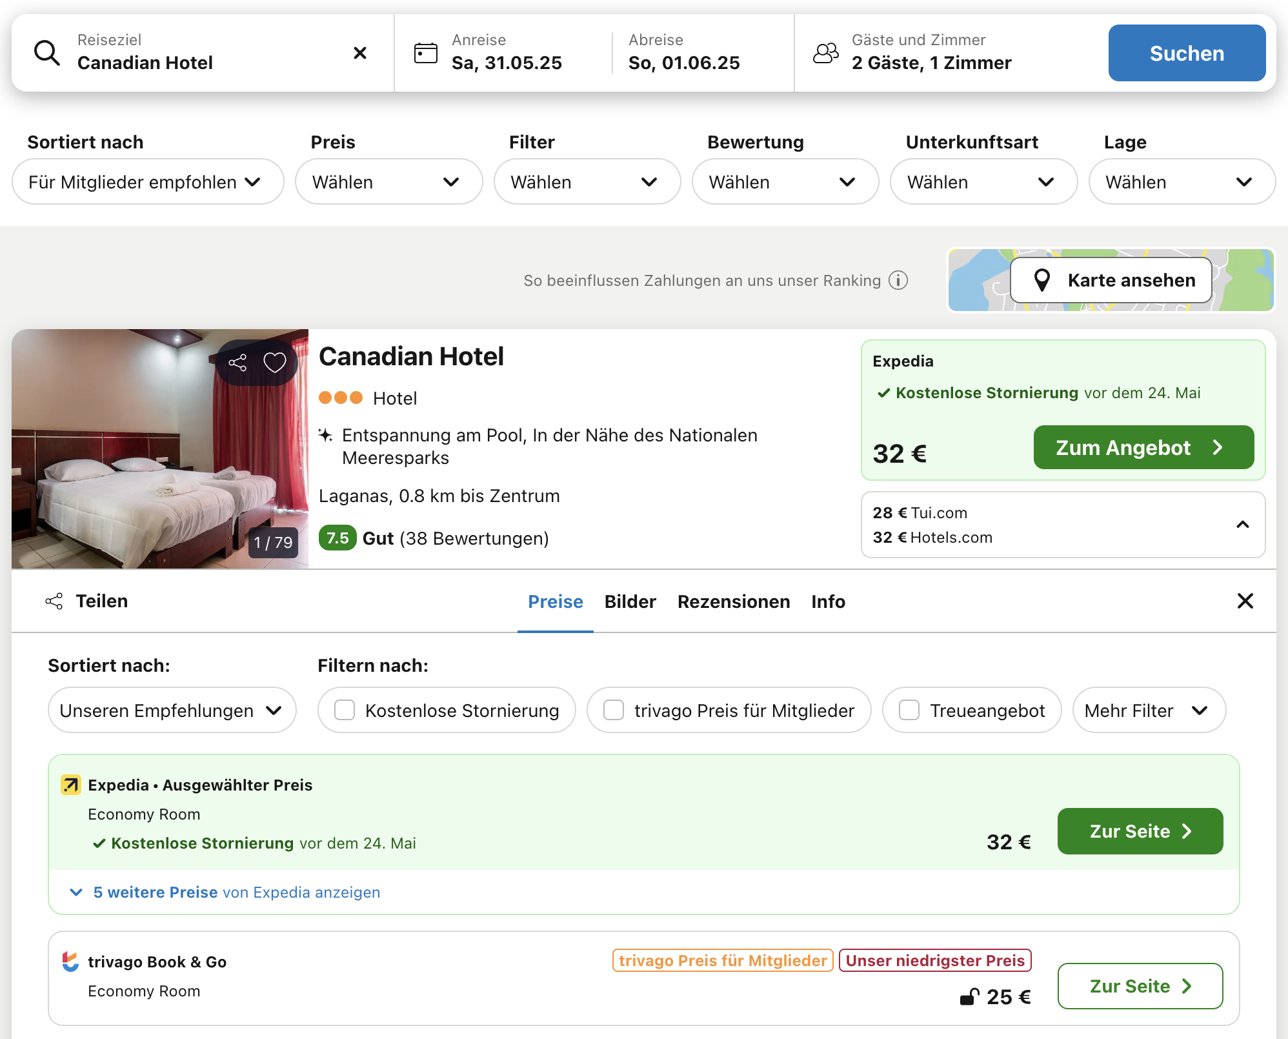The width and height of the screenshot is (1288, 1039).
Task: Collapse the Tui.com and Hotels.com price list
Action: (x=1242, y=525)
